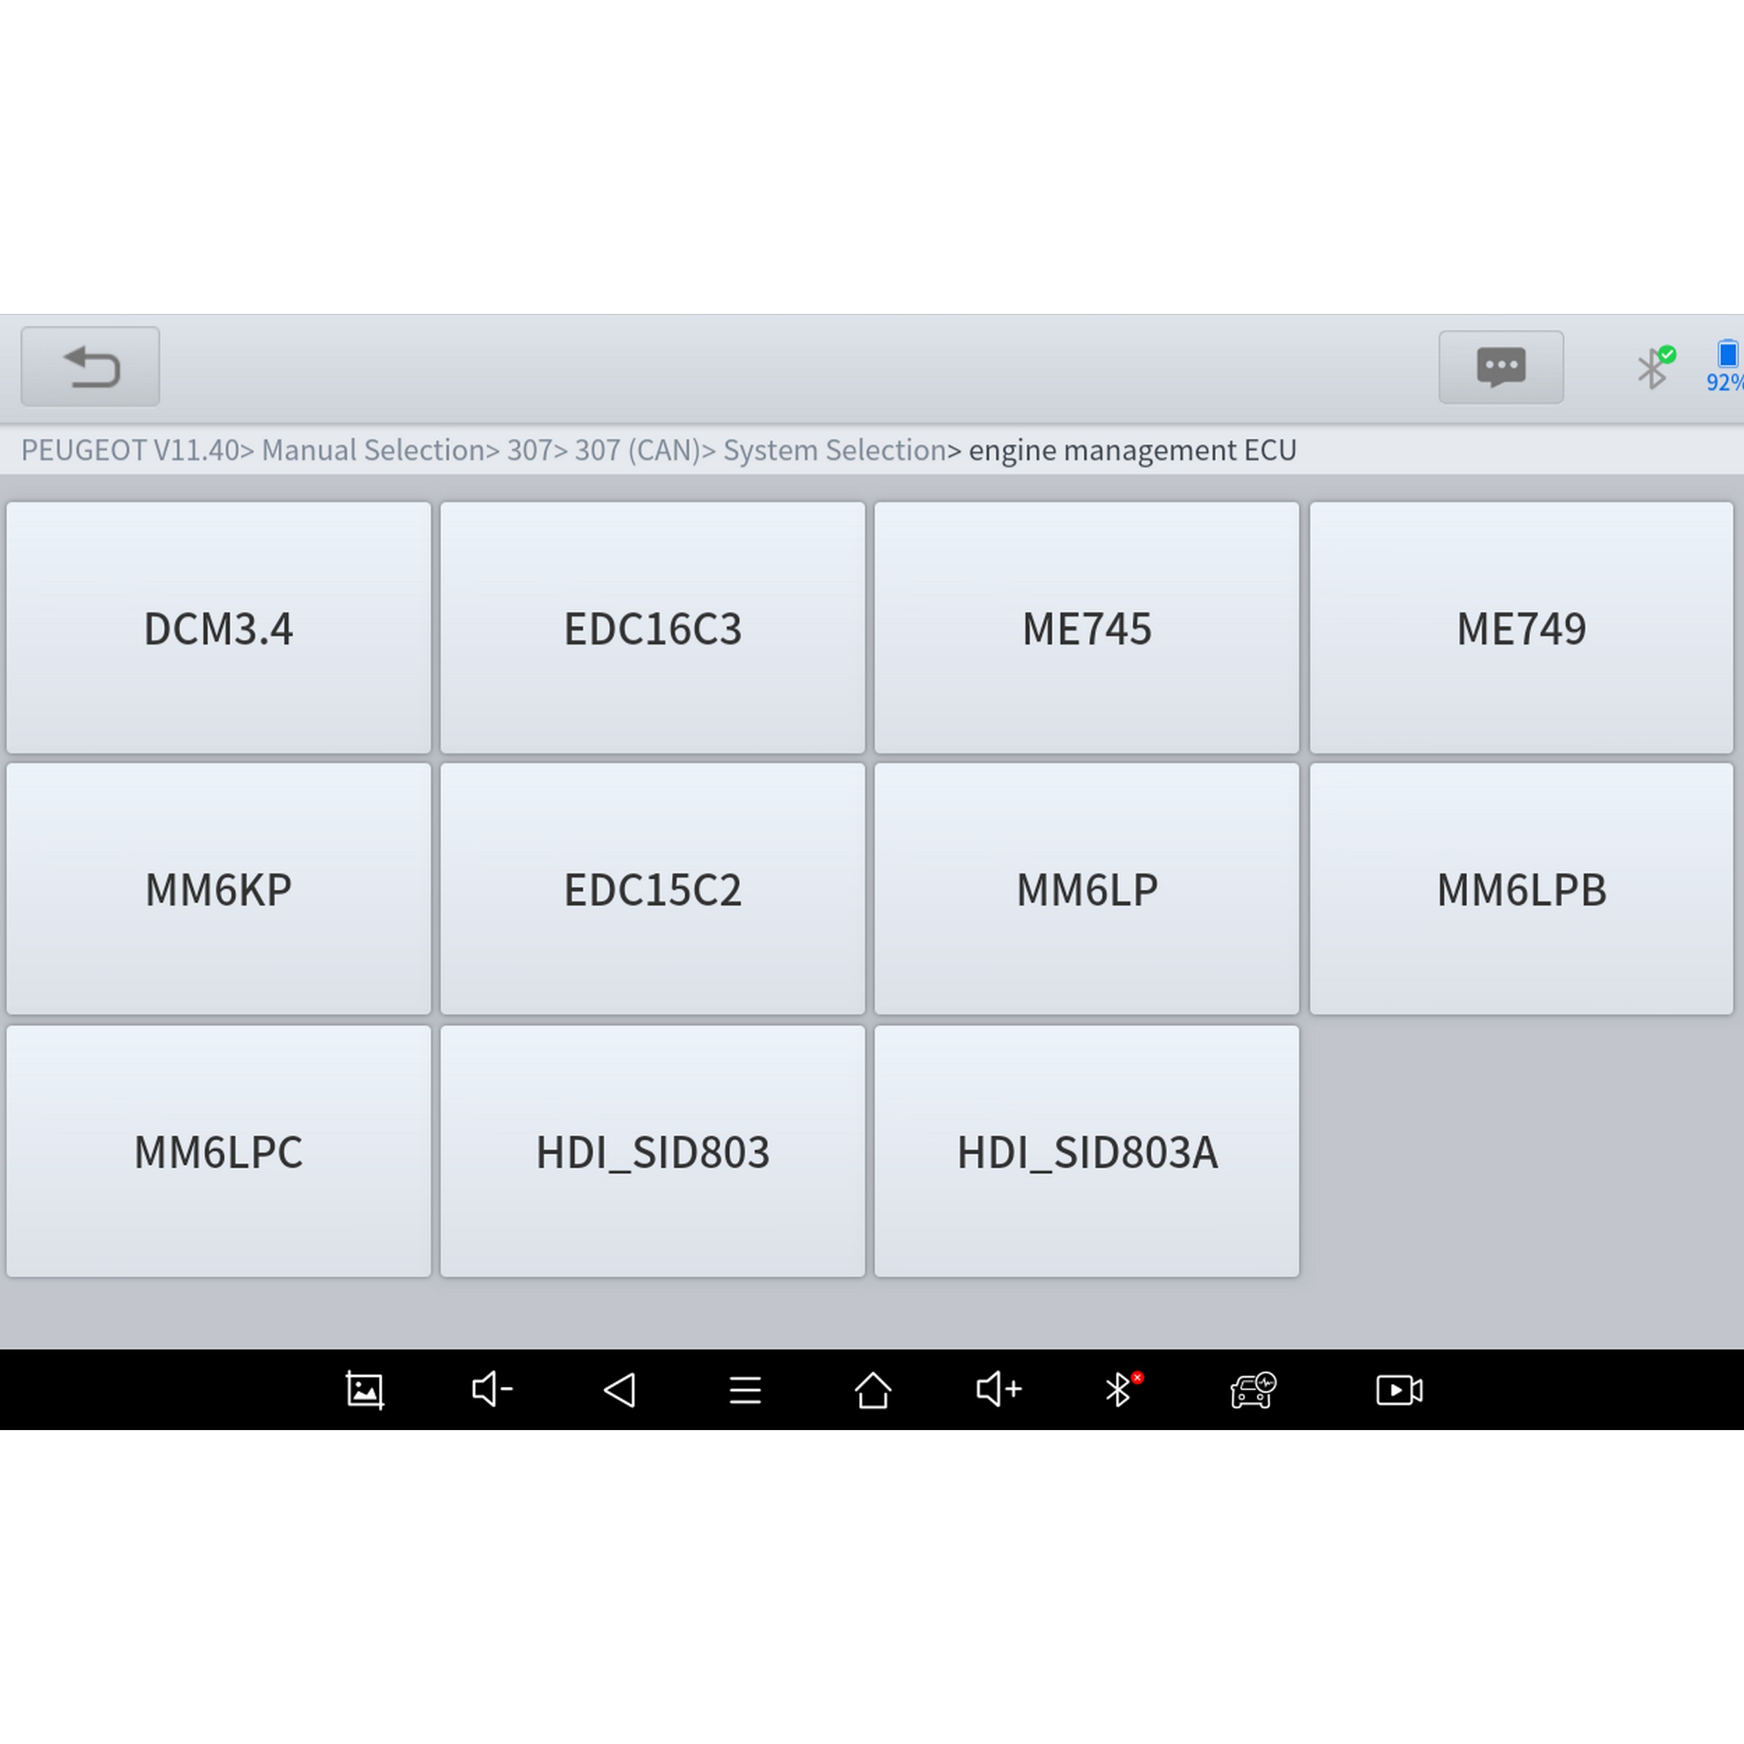
Task: Open the feedback message icon
Action: 1501,368
